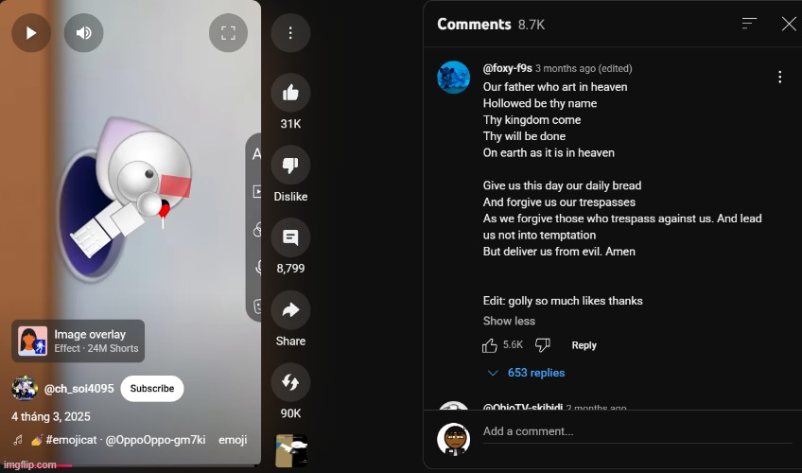The height and width of the screenshot is (473, 802).
Task: Open comments icon showing 8,799
Action: pos(290,237)
